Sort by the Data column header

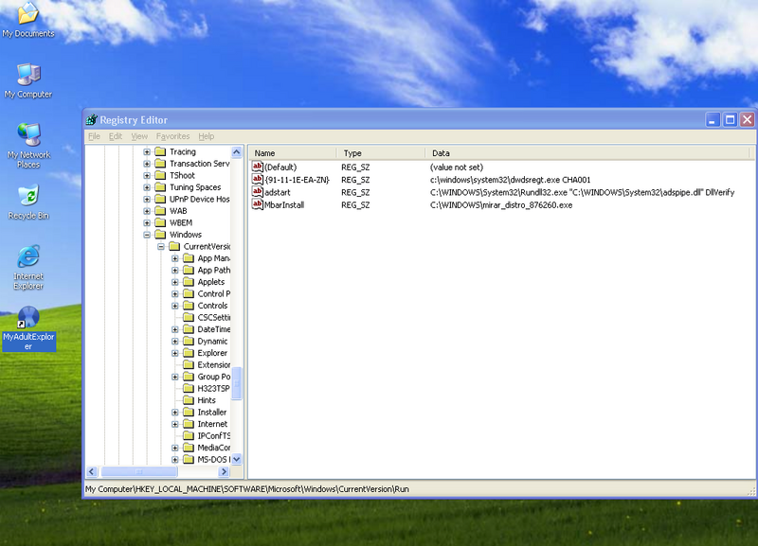coord(587,153)
